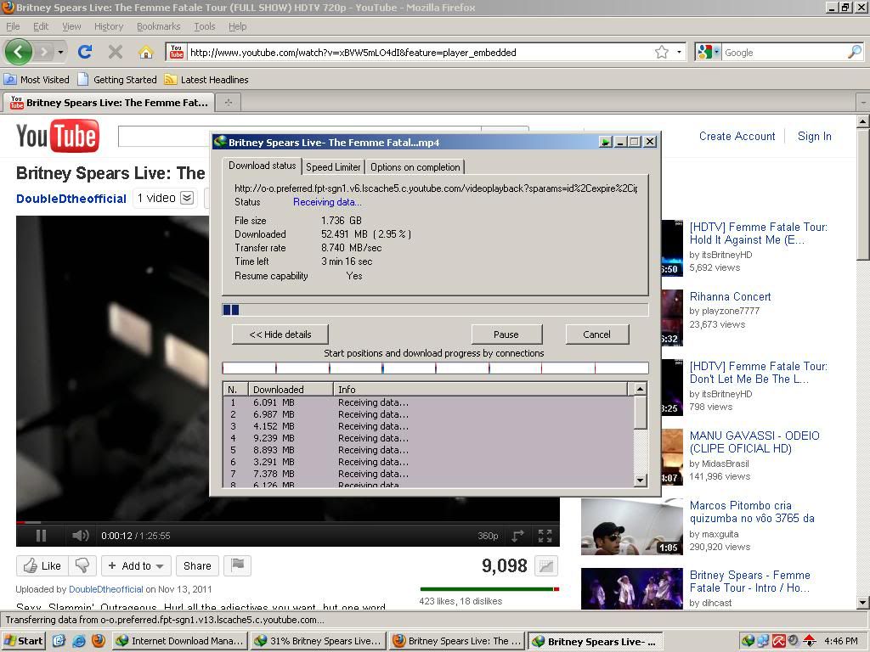Switch to Speed Limiter tab
Viewport: 870px width, 652px height.
pyautogui.click(x=333, y=167)
